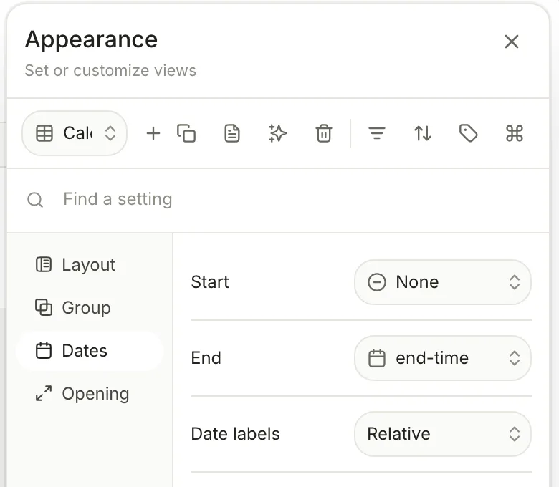Add a new view with plus icon
This screenshot has width=559, height=487.
coord(153,134)
